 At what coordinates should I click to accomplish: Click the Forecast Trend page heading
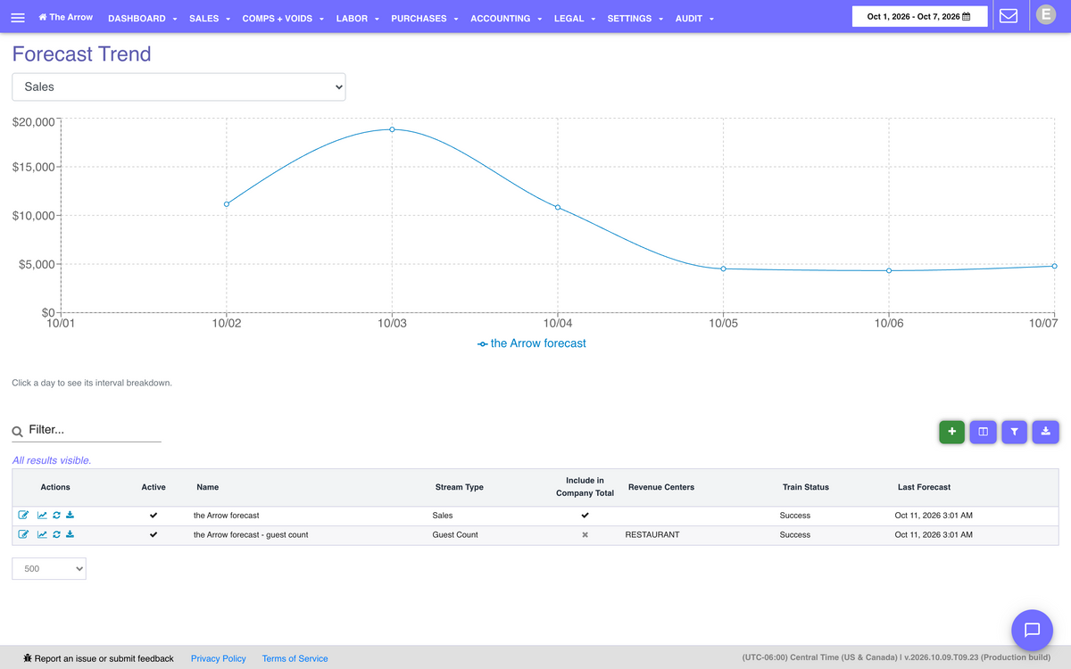81,54
